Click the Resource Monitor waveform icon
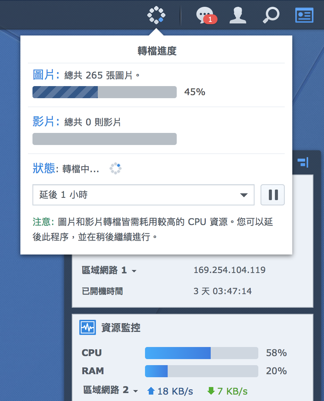Viewport: 324px width, 401px height. [x=87, y=327]
